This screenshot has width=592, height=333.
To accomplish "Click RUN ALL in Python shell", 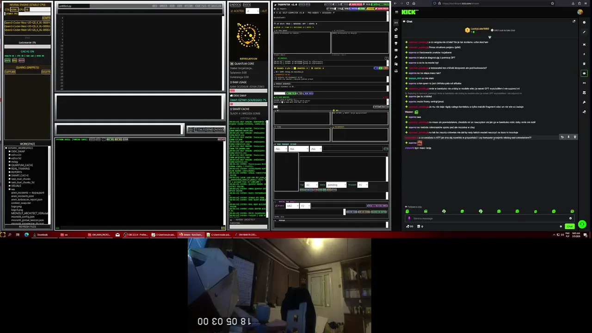I will coord(118,139).
